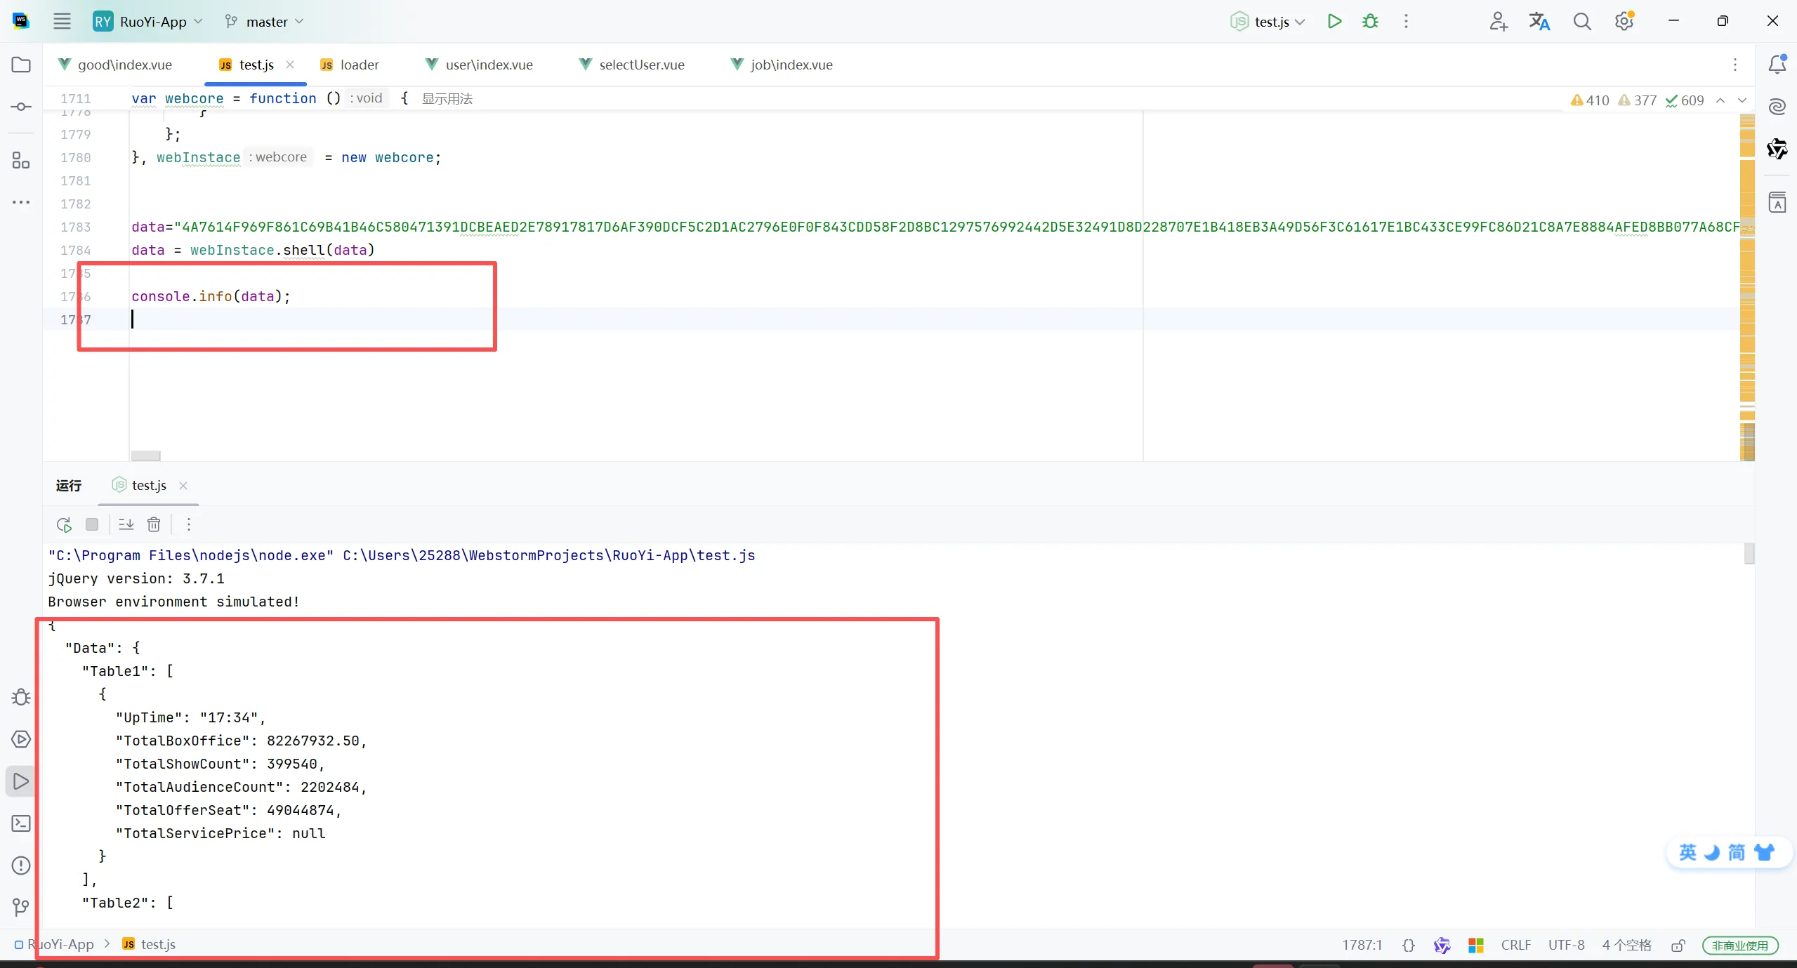Image resolution: width=1797 pixels, height=968 pixels.
Task: Switch to selectUser.vue editor tab
Action: tap(640, 65)
